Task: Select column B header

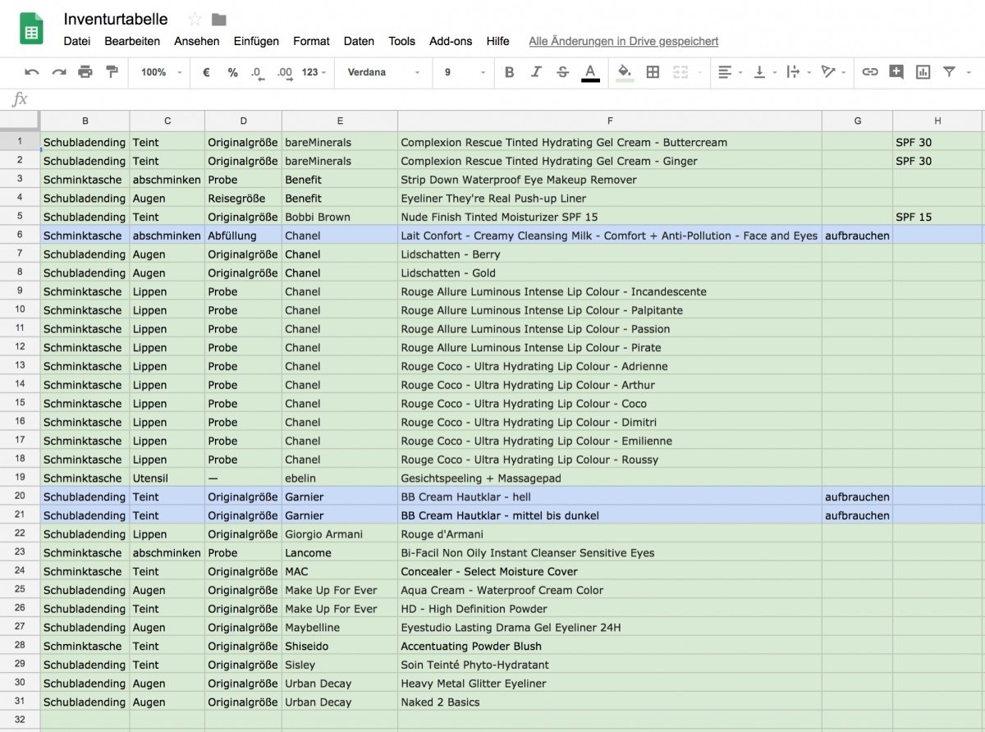Action: (x=85, y=121)
